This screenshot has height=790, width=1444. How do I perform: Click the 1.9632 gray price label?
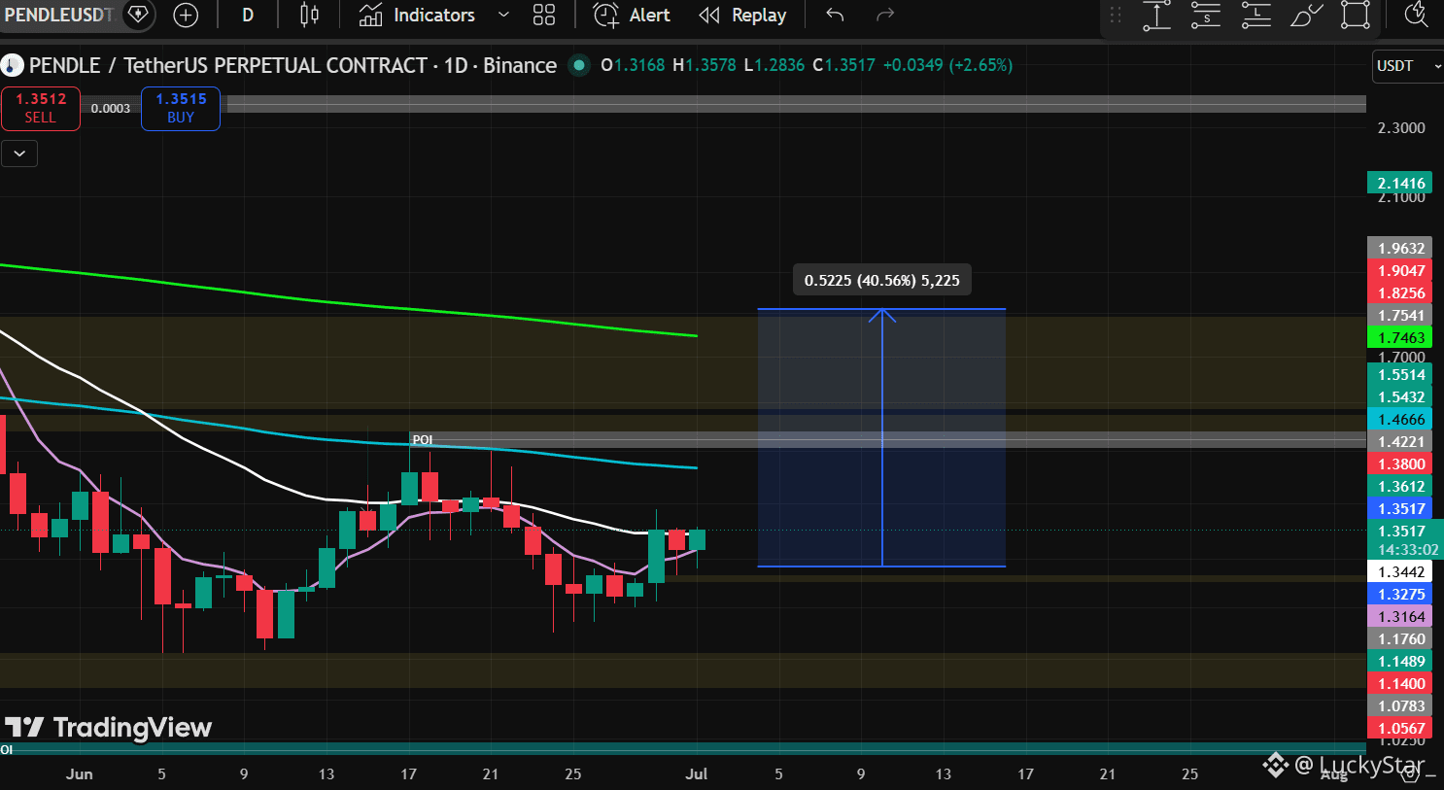point(1399,248)
